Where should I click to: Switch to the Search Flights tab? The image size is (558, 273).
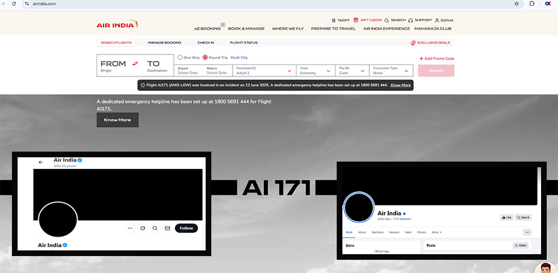coord(116,43)
